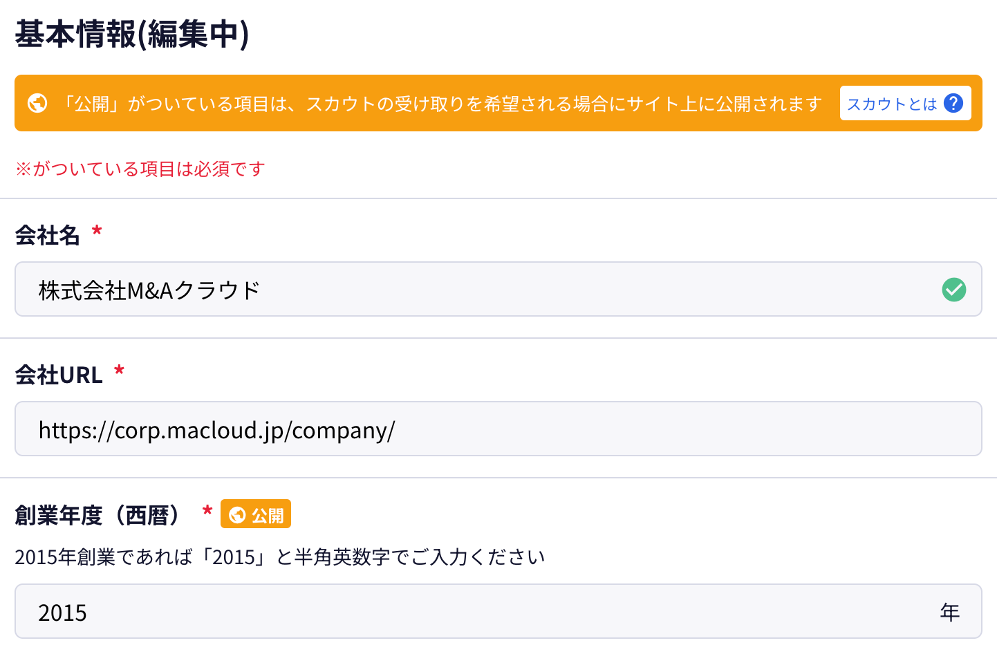Click the hint text about entering 2015

(x=279, y=557)
